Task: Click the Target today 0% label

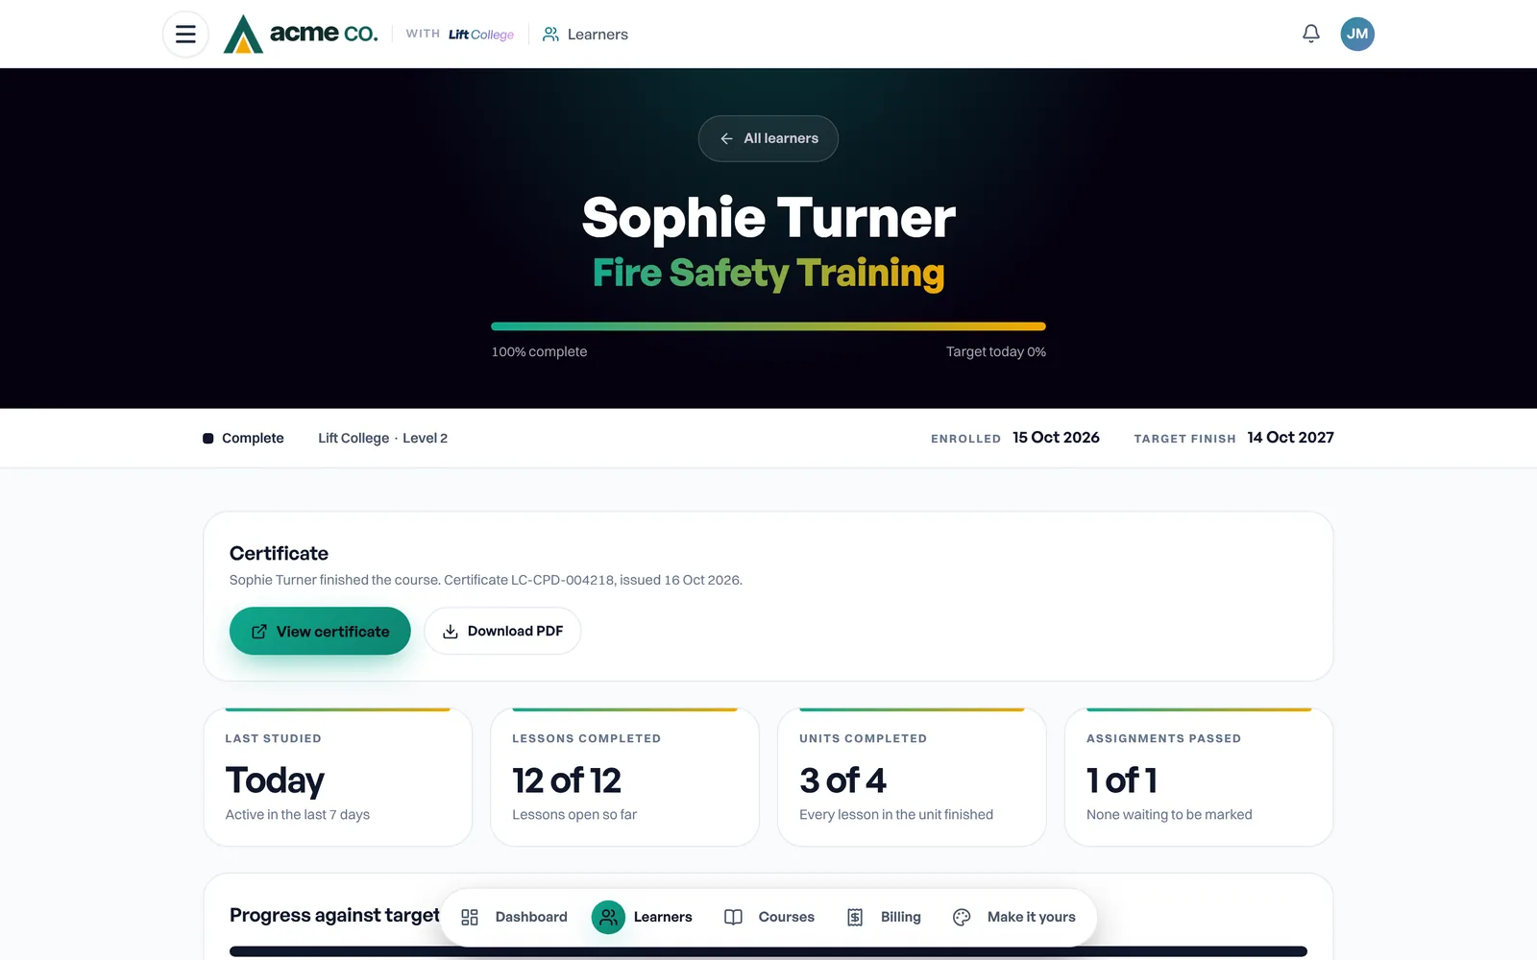Action: click(996, 352)
